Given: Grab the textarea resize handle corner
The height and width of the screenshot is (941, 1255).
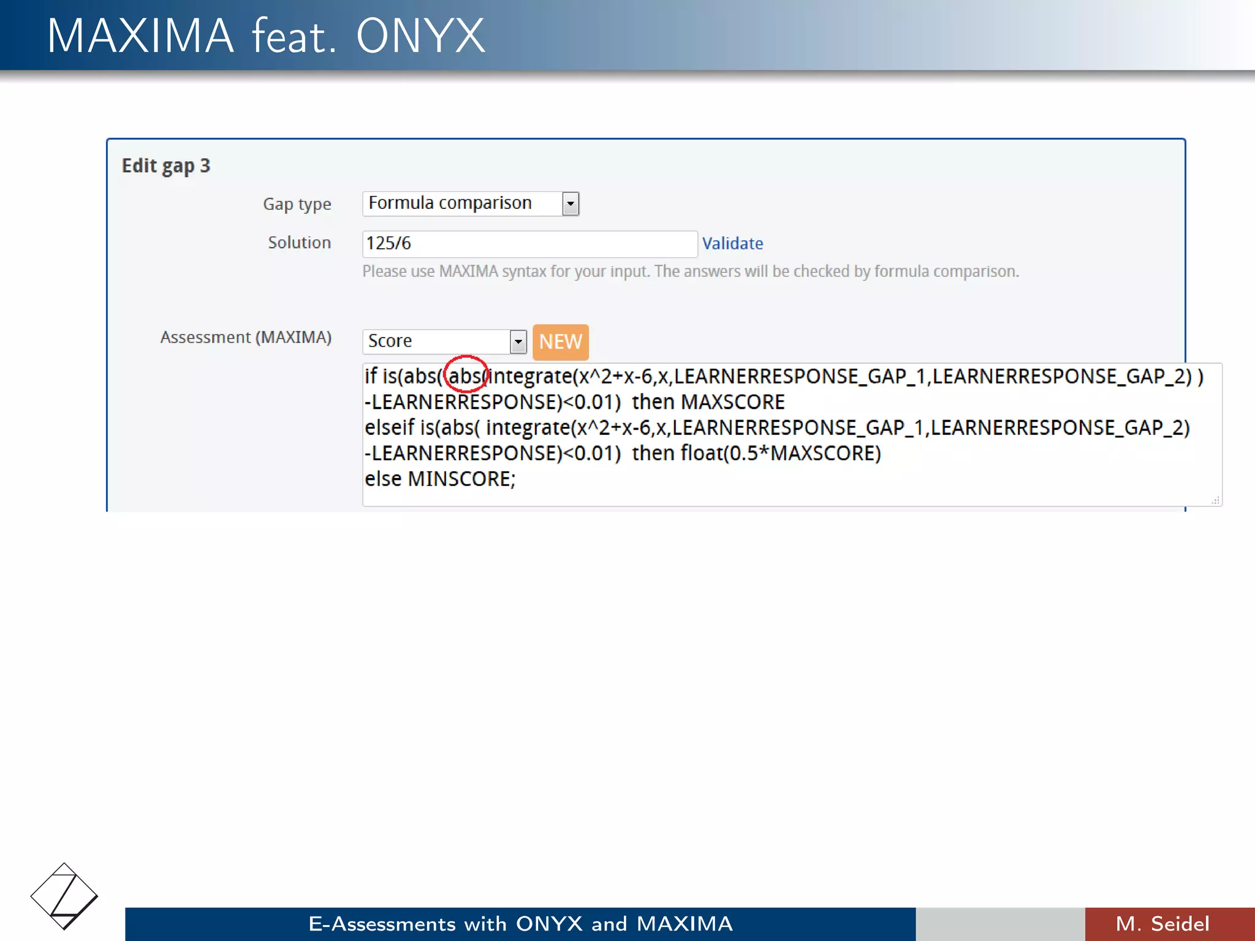Looking at the screenshot, I should (x=1215, y=500).
